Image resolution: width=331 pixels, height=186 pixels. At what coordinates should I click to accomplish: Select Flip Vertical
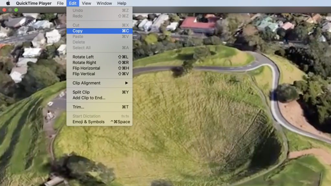(x=100, y=74)
